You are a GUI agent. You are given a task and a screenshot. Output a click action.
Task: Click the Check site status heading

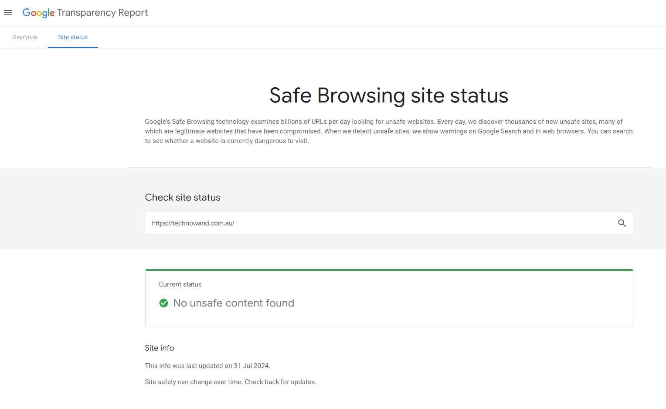[183, 198]
